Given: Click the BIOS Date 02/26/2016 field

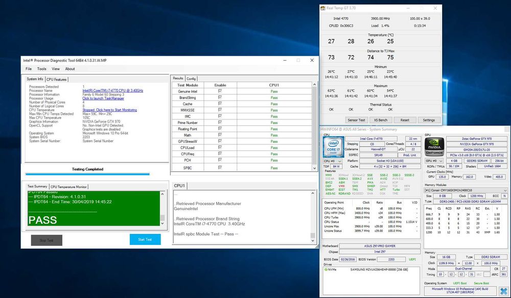Looking at the screenshot, I should (x=347, y=259).
